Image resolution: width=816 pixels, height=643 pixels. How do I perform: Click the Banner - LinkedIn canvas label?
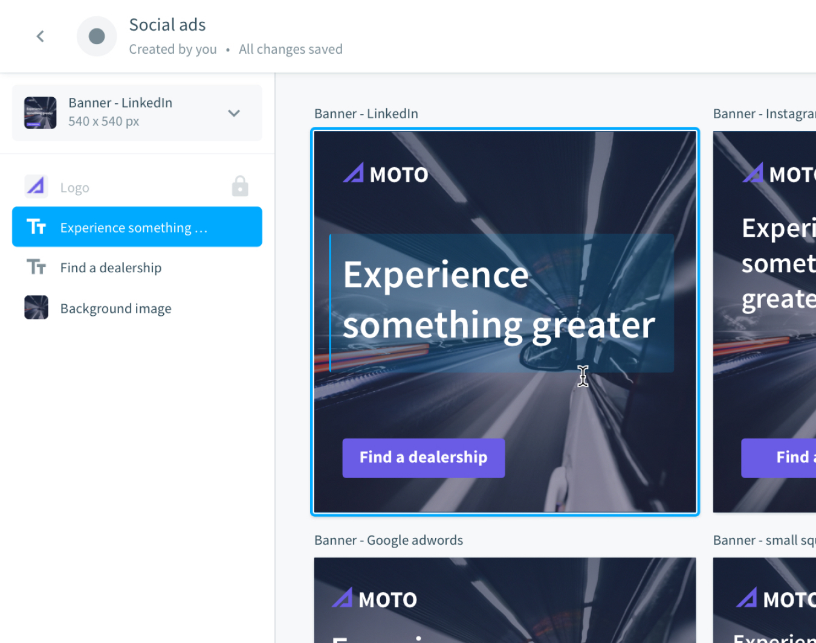366,114
